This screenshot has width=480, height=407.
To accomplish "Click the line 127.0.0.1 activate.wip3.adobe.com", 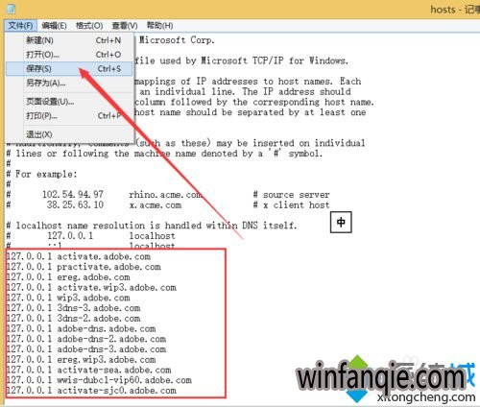I will 91,287.
